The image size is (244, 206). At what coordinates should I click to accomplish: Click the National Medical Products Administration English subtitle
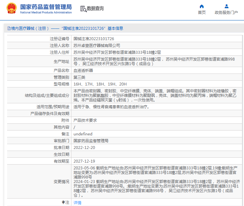46,13
